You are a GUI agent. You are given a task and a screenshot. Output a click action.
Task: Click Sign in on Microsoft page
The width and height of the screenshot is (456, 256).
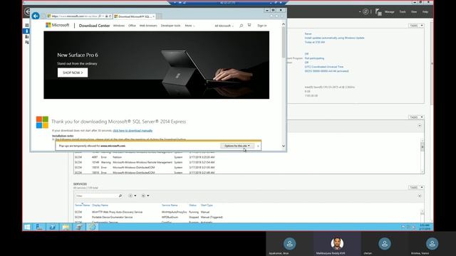coord(262,26)
